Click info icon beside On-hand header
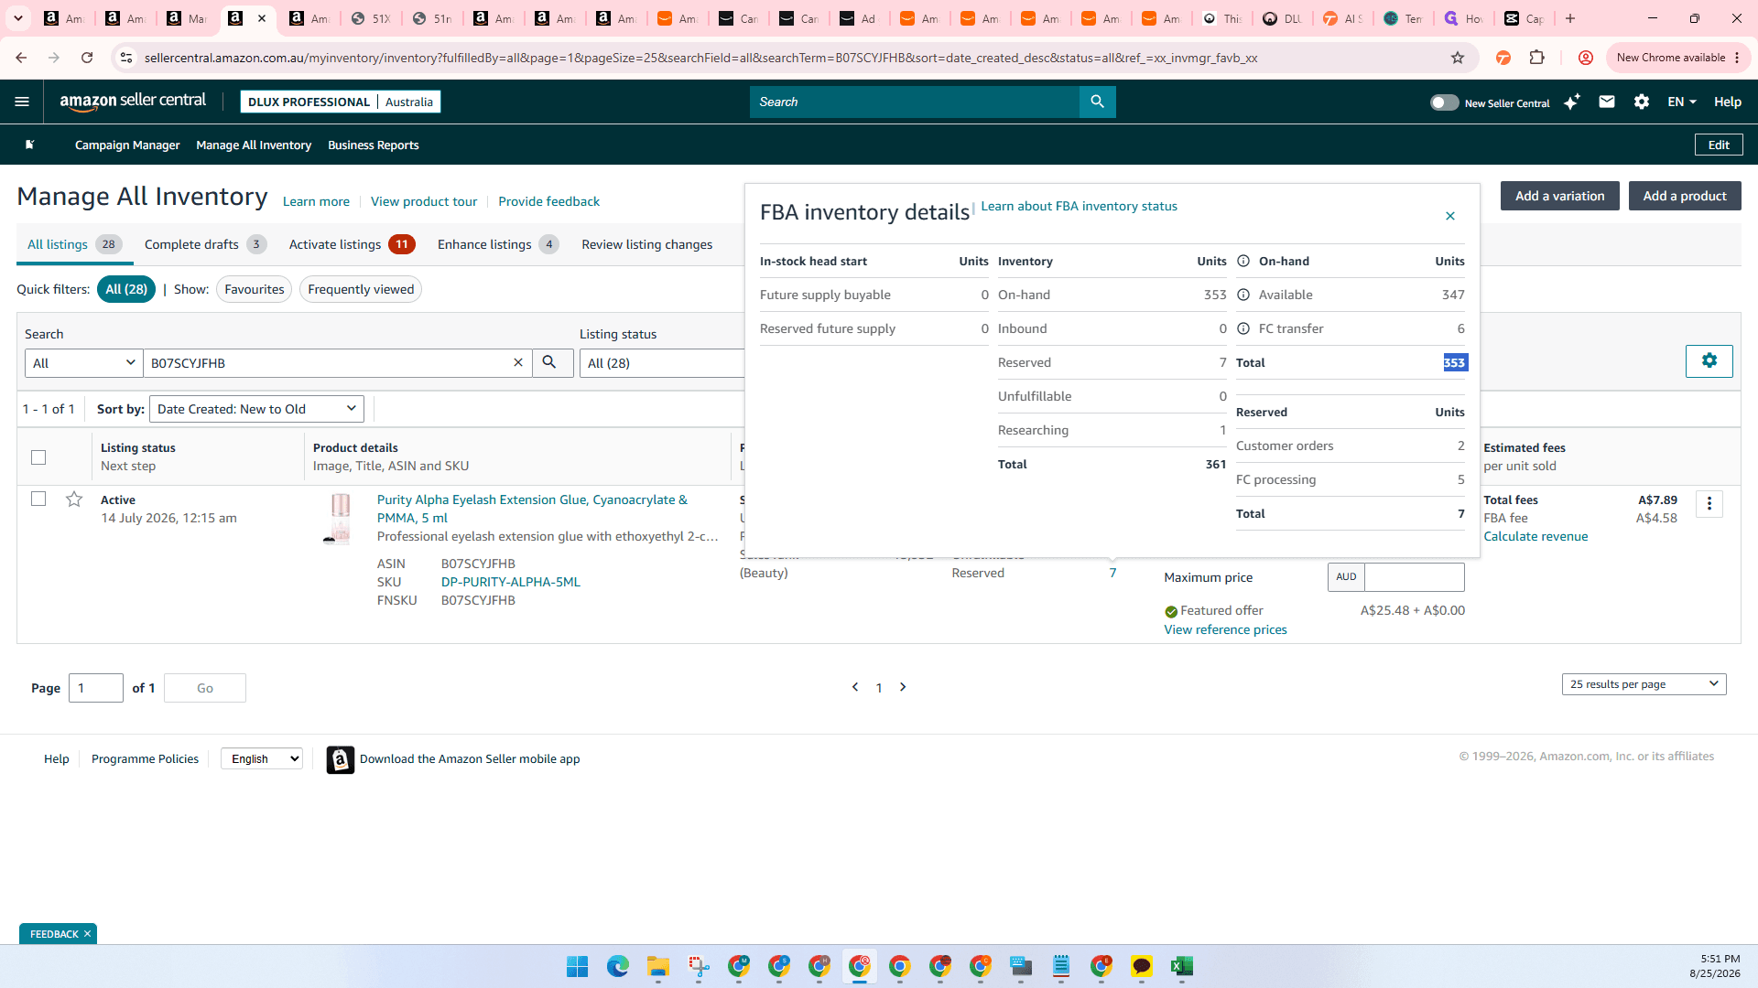The width and height of the screenshot is (1758, 988). [x=1243, y=261]
